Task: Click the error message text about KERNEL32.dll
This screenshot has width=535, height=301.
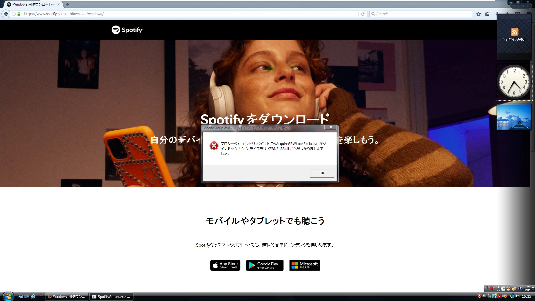Action: coord(273,149)
